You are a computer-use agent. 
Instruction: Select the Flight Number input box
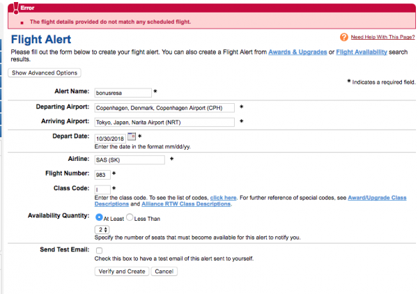pyautogui.click(x=102, y=173)
